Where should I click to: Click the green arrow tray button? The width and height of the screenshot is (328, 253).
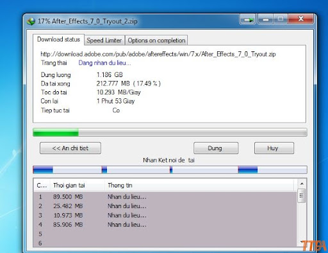click(x=248, y=20)
